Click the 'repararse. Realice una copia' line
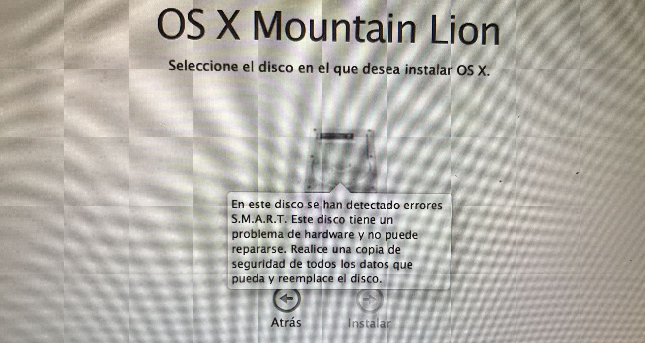The width and height of the screenshot is (645, 343). pos(316,249)
